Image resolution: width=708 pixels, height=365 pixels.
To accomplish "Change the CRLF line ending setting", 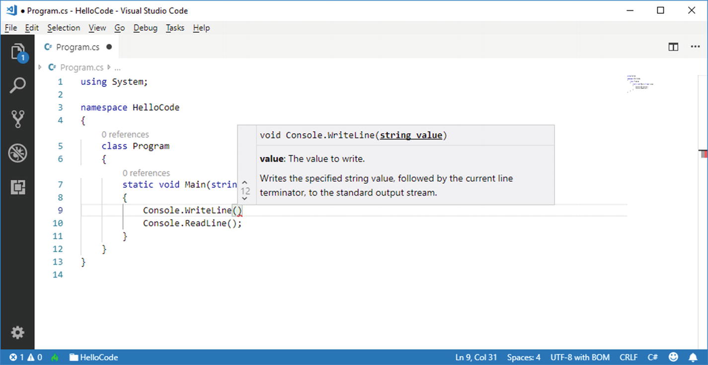I will click(x=629, y=357).
